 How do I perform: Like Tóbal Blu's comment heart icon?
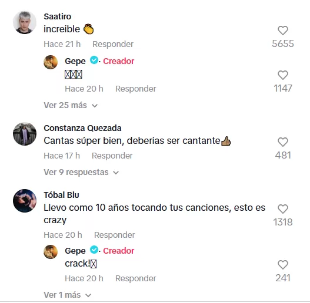283,209
